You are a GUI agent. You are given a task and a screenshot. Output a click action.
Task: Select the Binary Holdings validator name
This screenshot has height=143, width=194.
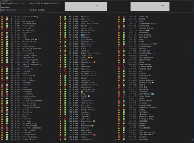click(x=88, y=110)
